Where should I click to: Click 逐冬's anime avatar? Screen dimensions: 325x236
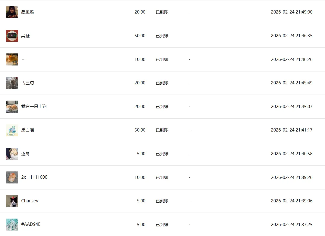tap(12, 154)
